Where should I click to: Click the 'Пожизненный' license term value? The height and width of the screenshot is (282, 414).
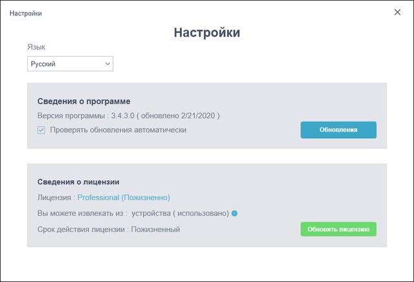click(155, 229)
